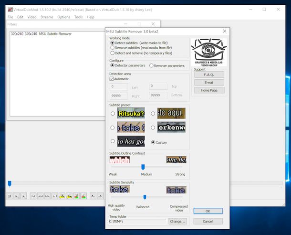Click the 'erkenw' preset sample thumbnail

coord(171,127)
